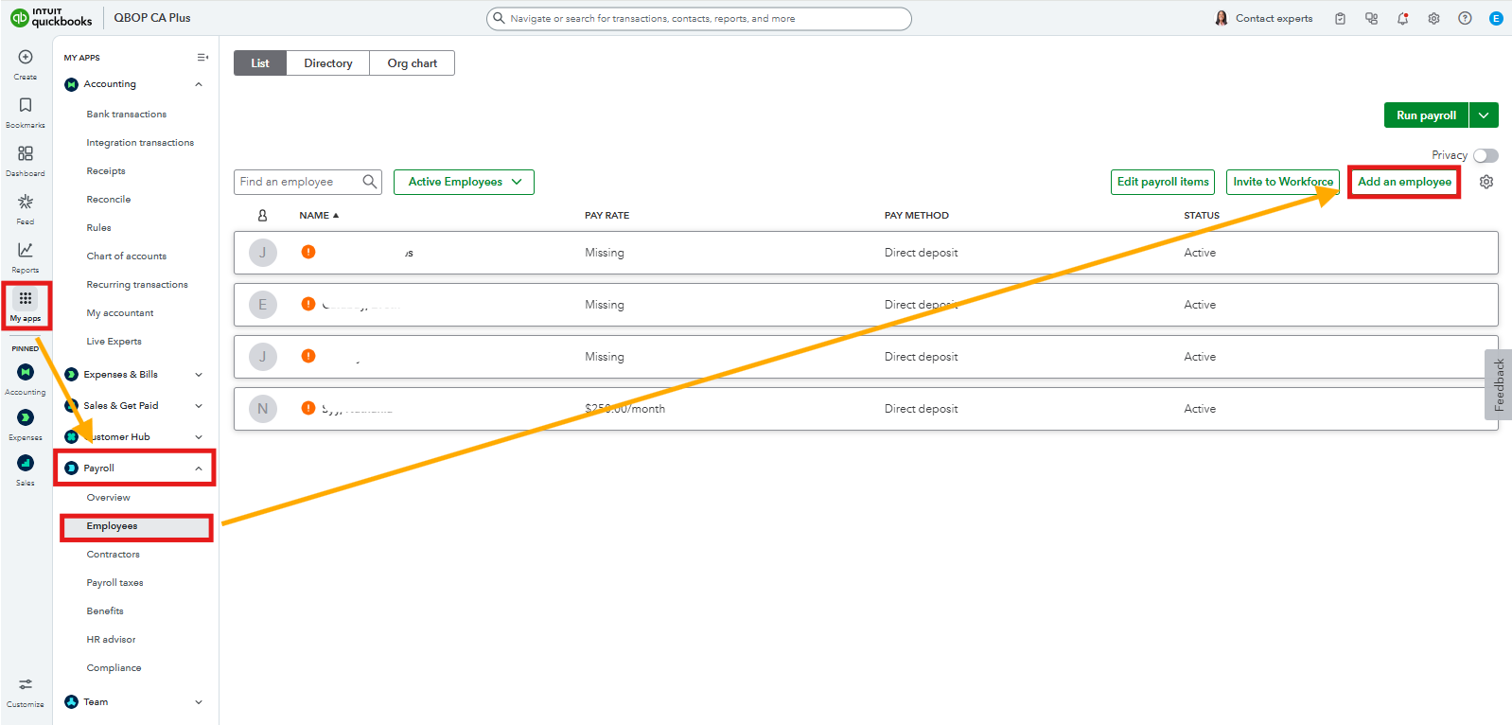Screen dimensions: 1512x725
Task: Open Run payroll dropdown arrow
Action: click(1484, 115)
